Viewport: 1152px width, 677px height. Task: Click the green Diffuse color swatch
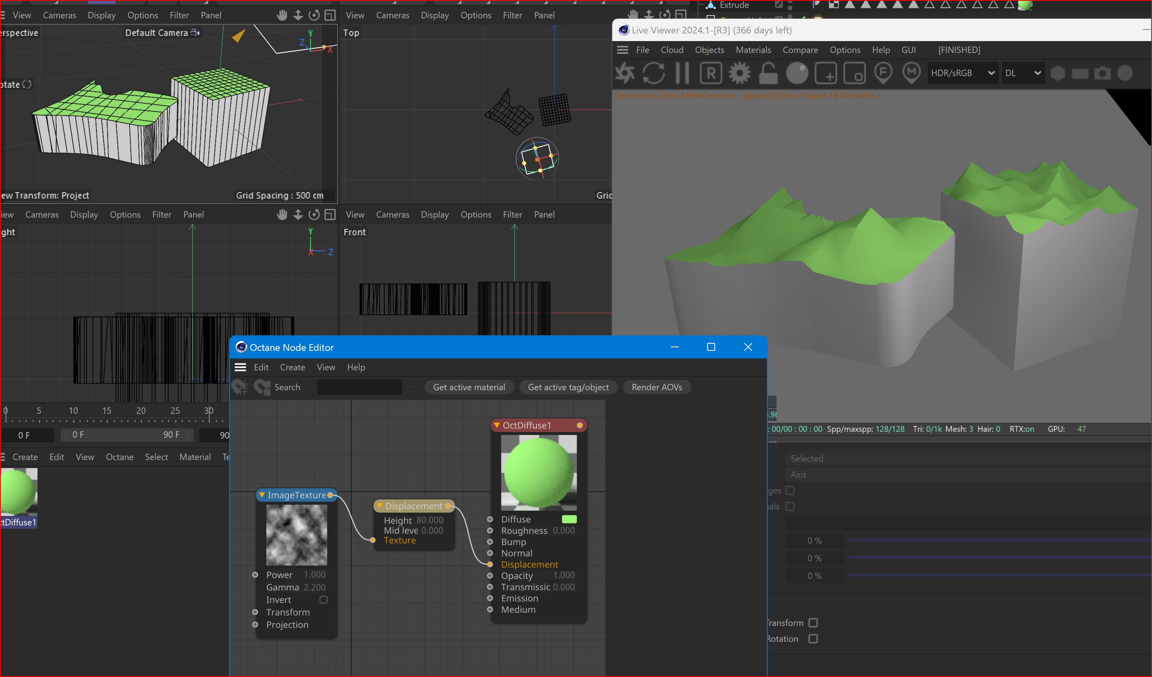(569, 519)
